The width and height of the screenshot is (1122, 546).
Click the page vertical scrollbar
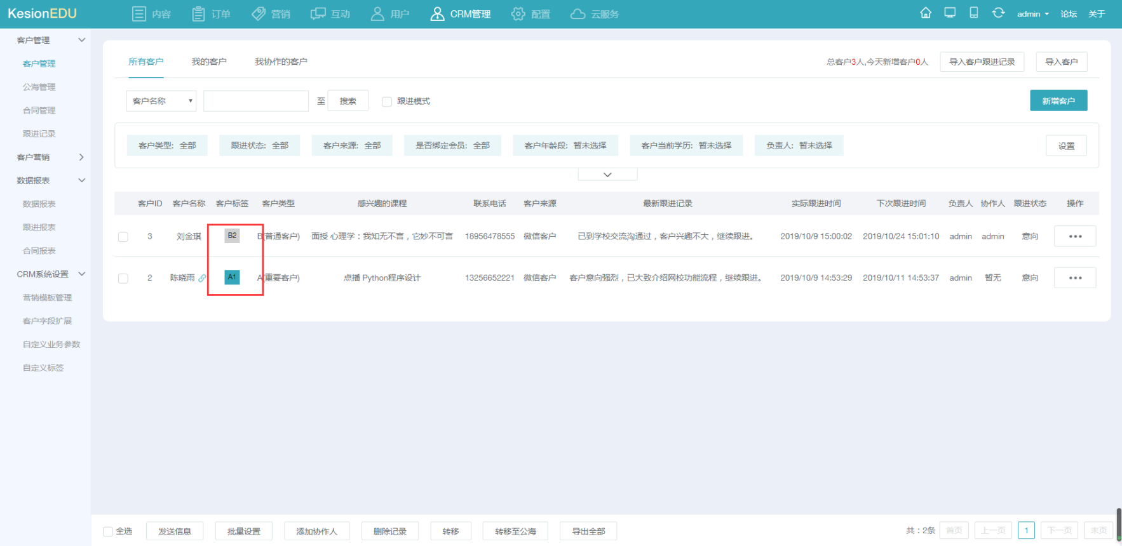(x=1119, y=524)
